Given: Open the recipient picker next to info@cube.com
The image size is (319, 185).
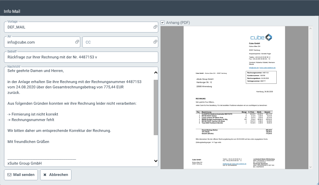Looking at the screenshot, I should coord(77,42).
